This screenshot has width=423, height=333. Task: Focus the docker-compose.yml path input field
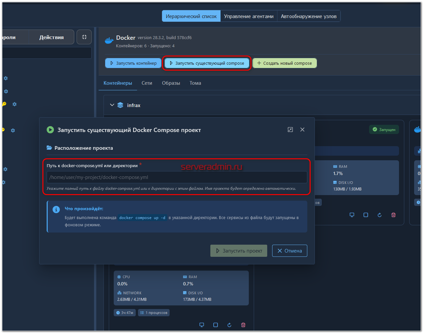pos(177,177)
